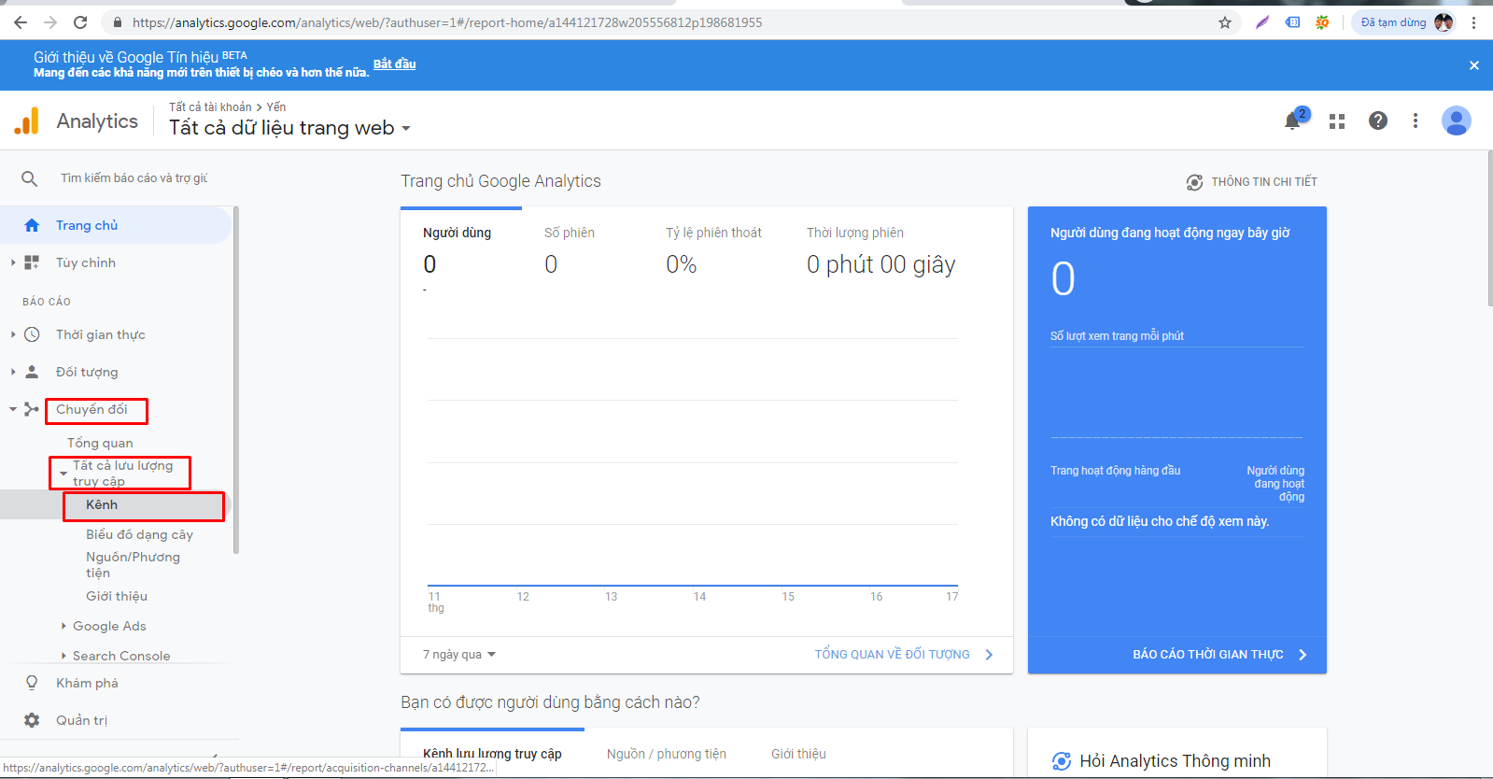Image resolution: width=1493 pixels, height=779 pixels.
Task: Open Quản trị admin settings
Action: point(81,720)
